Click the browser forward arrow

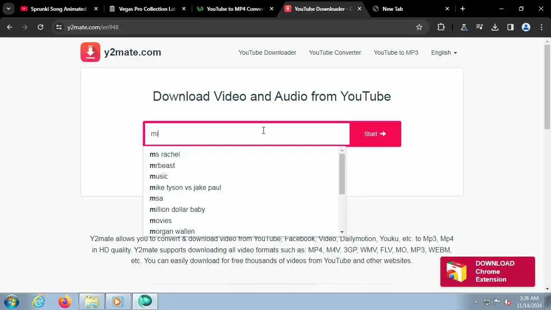click(x=25, y=27)
